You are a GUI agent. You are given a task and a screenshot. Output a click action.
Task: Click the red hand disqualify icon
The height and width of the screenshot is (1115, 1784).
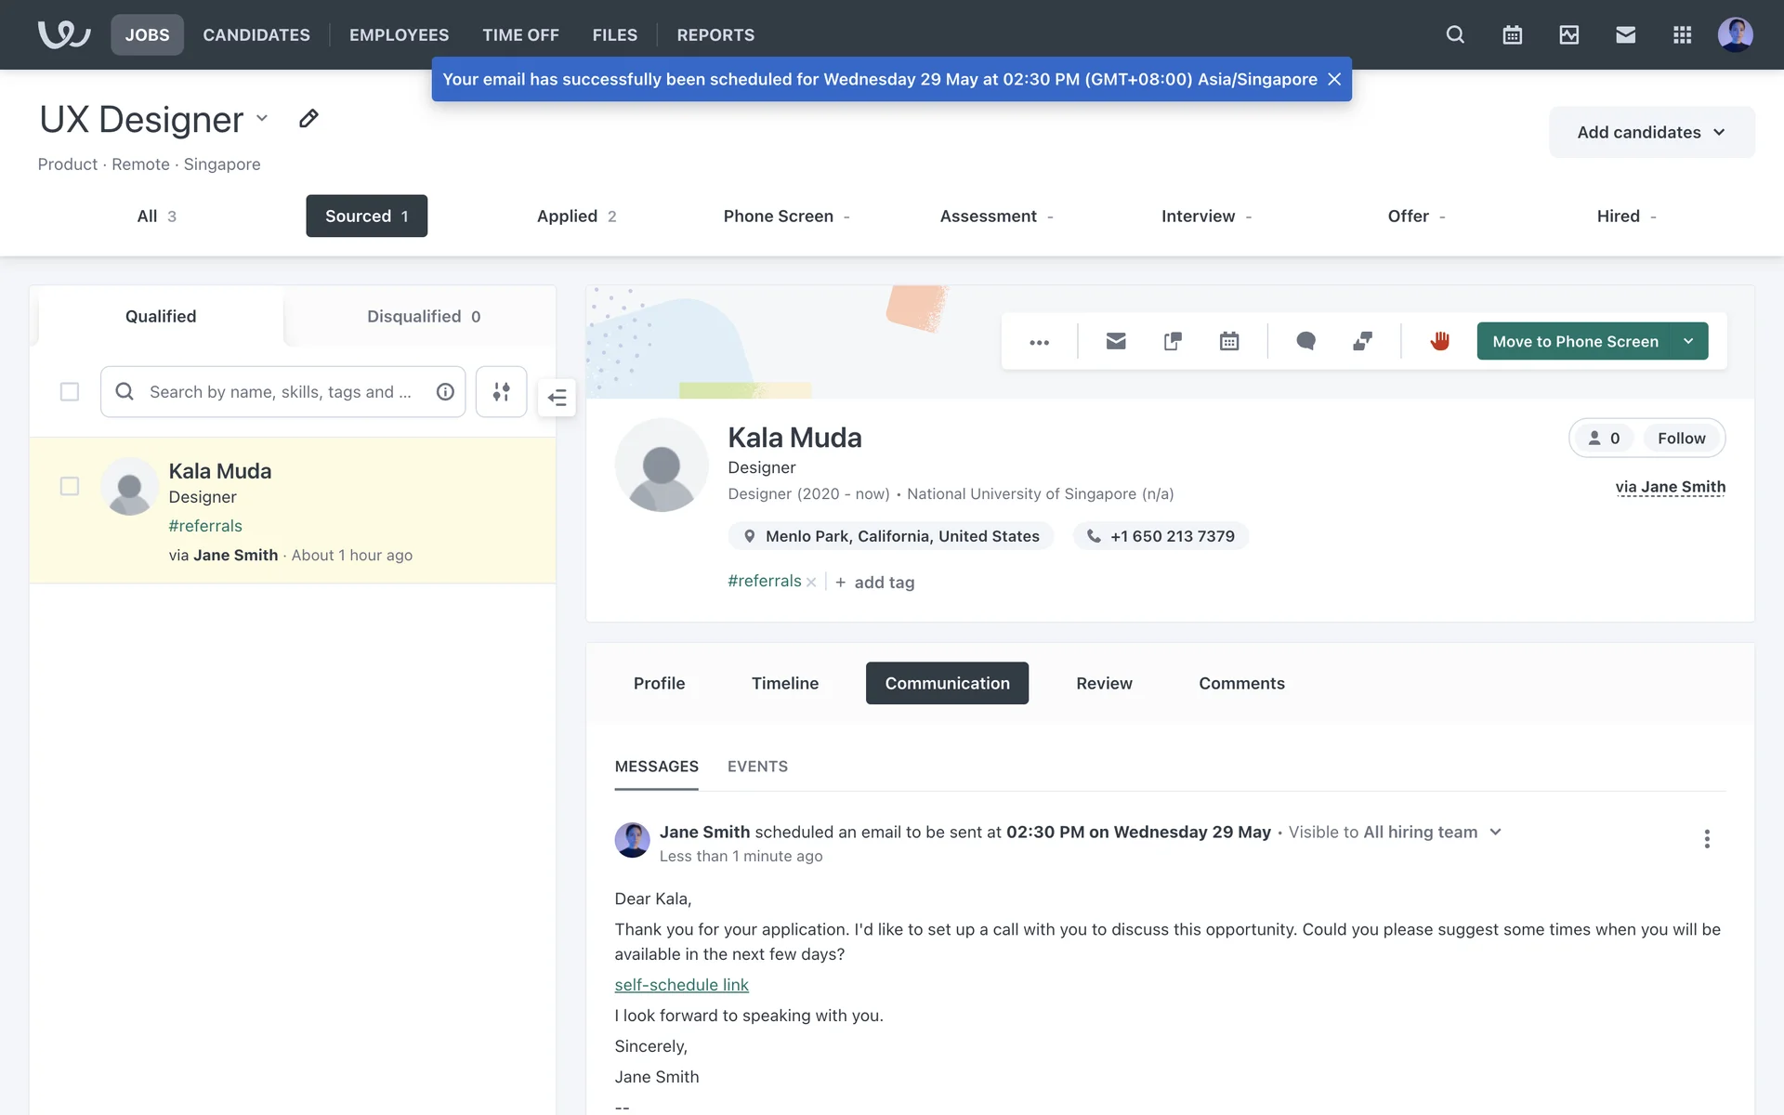[1439, 341]
